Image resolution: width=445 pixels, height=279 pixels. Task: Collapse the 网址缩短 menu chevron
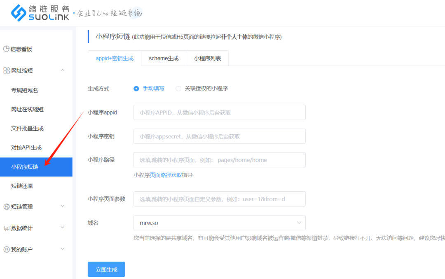coord(63,70)
